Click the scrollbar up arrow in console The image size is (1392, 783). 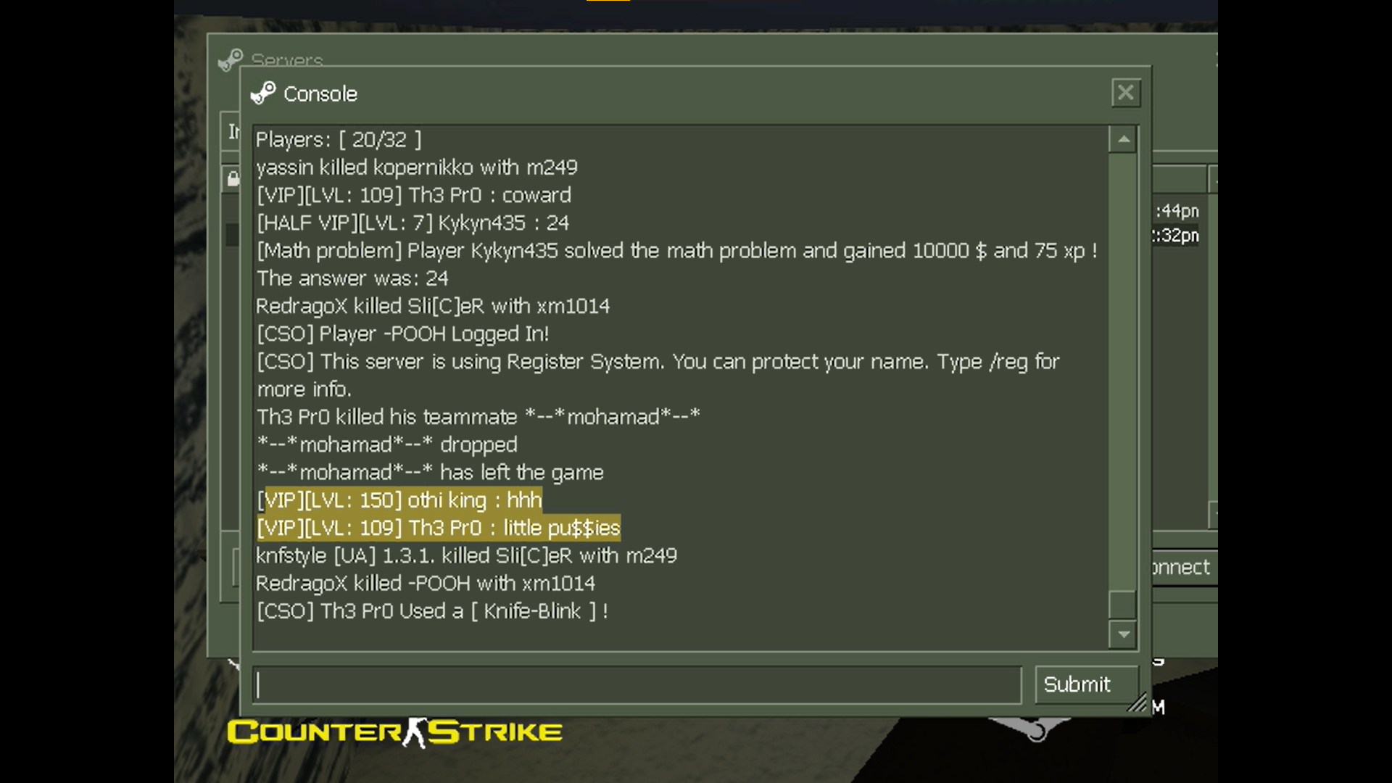1123,139
